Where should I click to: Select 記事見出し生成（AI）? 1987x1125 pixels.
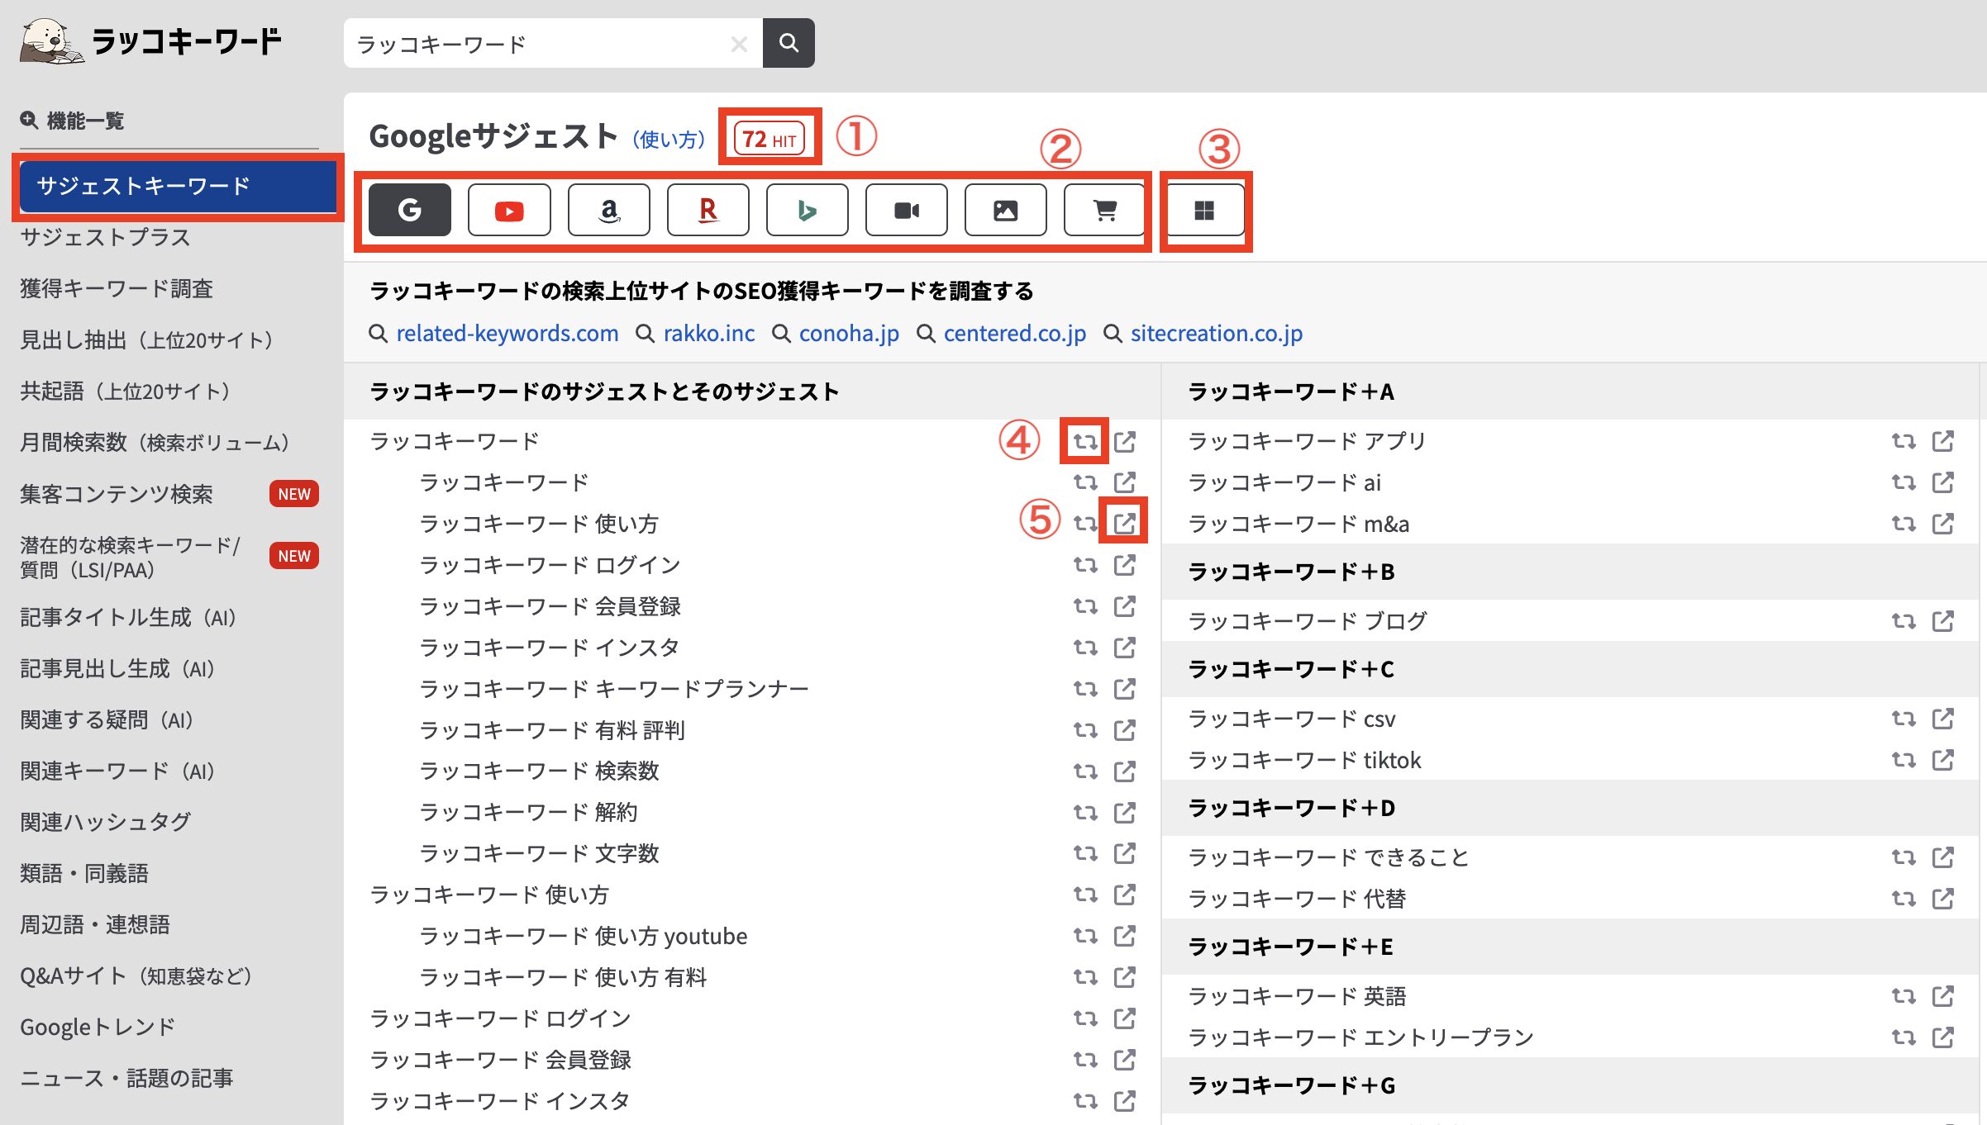pos(117,669)
